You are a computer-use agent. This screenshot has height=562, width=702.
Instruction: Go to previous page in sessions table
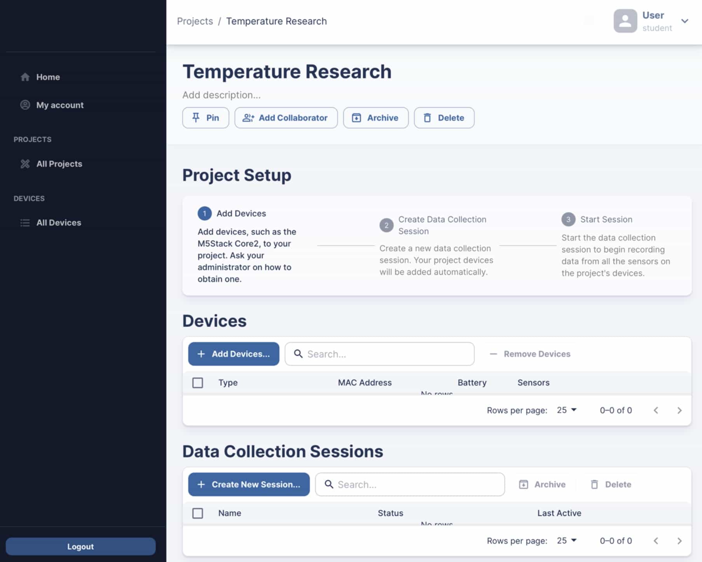(x=656, y=541)
